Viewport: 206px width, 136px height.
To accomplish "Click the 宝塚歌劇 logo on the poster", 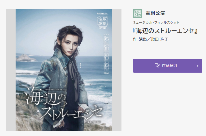I will point(103,21).
